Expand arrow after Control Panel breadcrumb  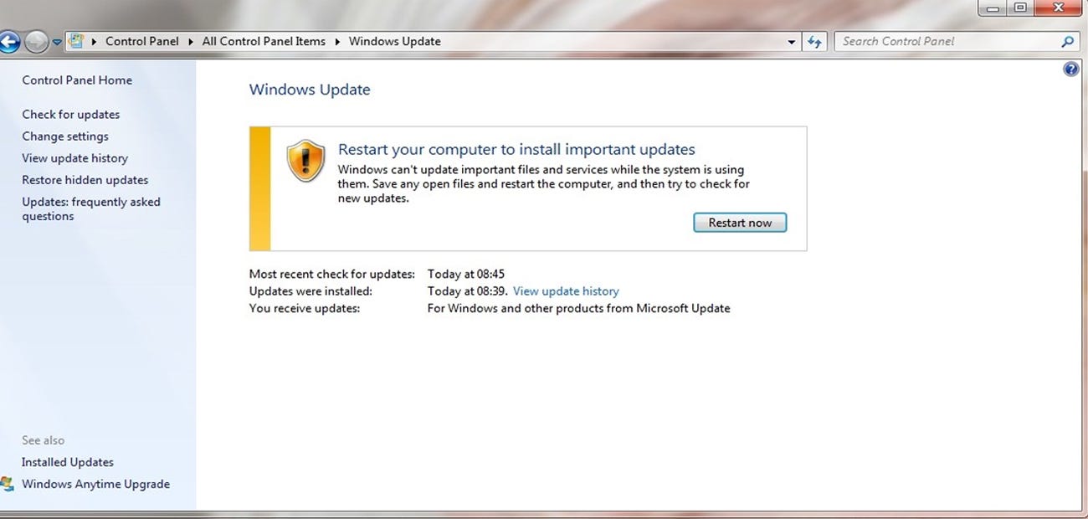click(x=191, y=41)
